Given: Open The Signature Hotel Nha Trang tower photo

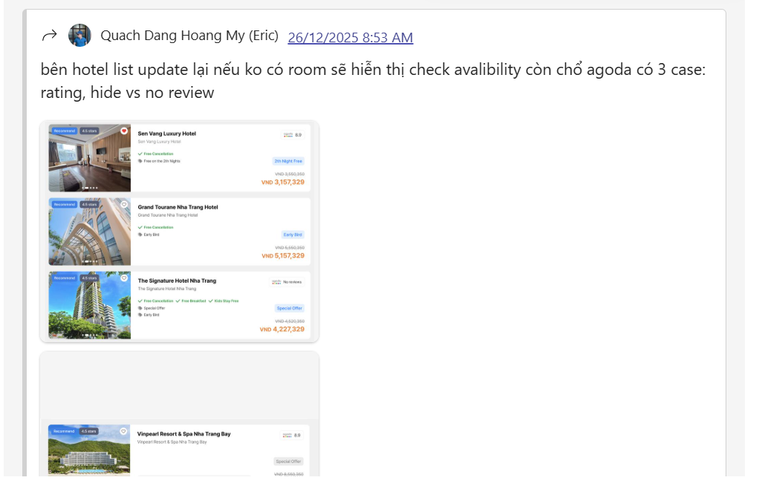Looking at the screenshot, I should tap(90, 305).
